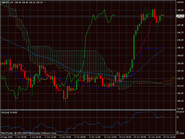Select the 143.10 price axis label
The image size is (185, 139).
coord(180,71)
